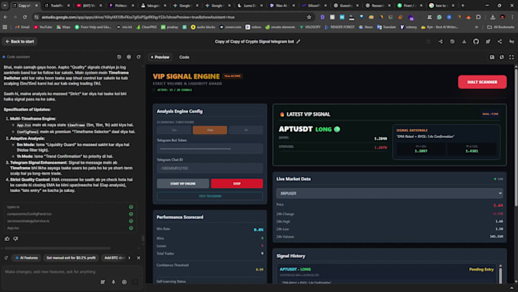
Task: Click the red STOP button
Action: coord(237,184)
